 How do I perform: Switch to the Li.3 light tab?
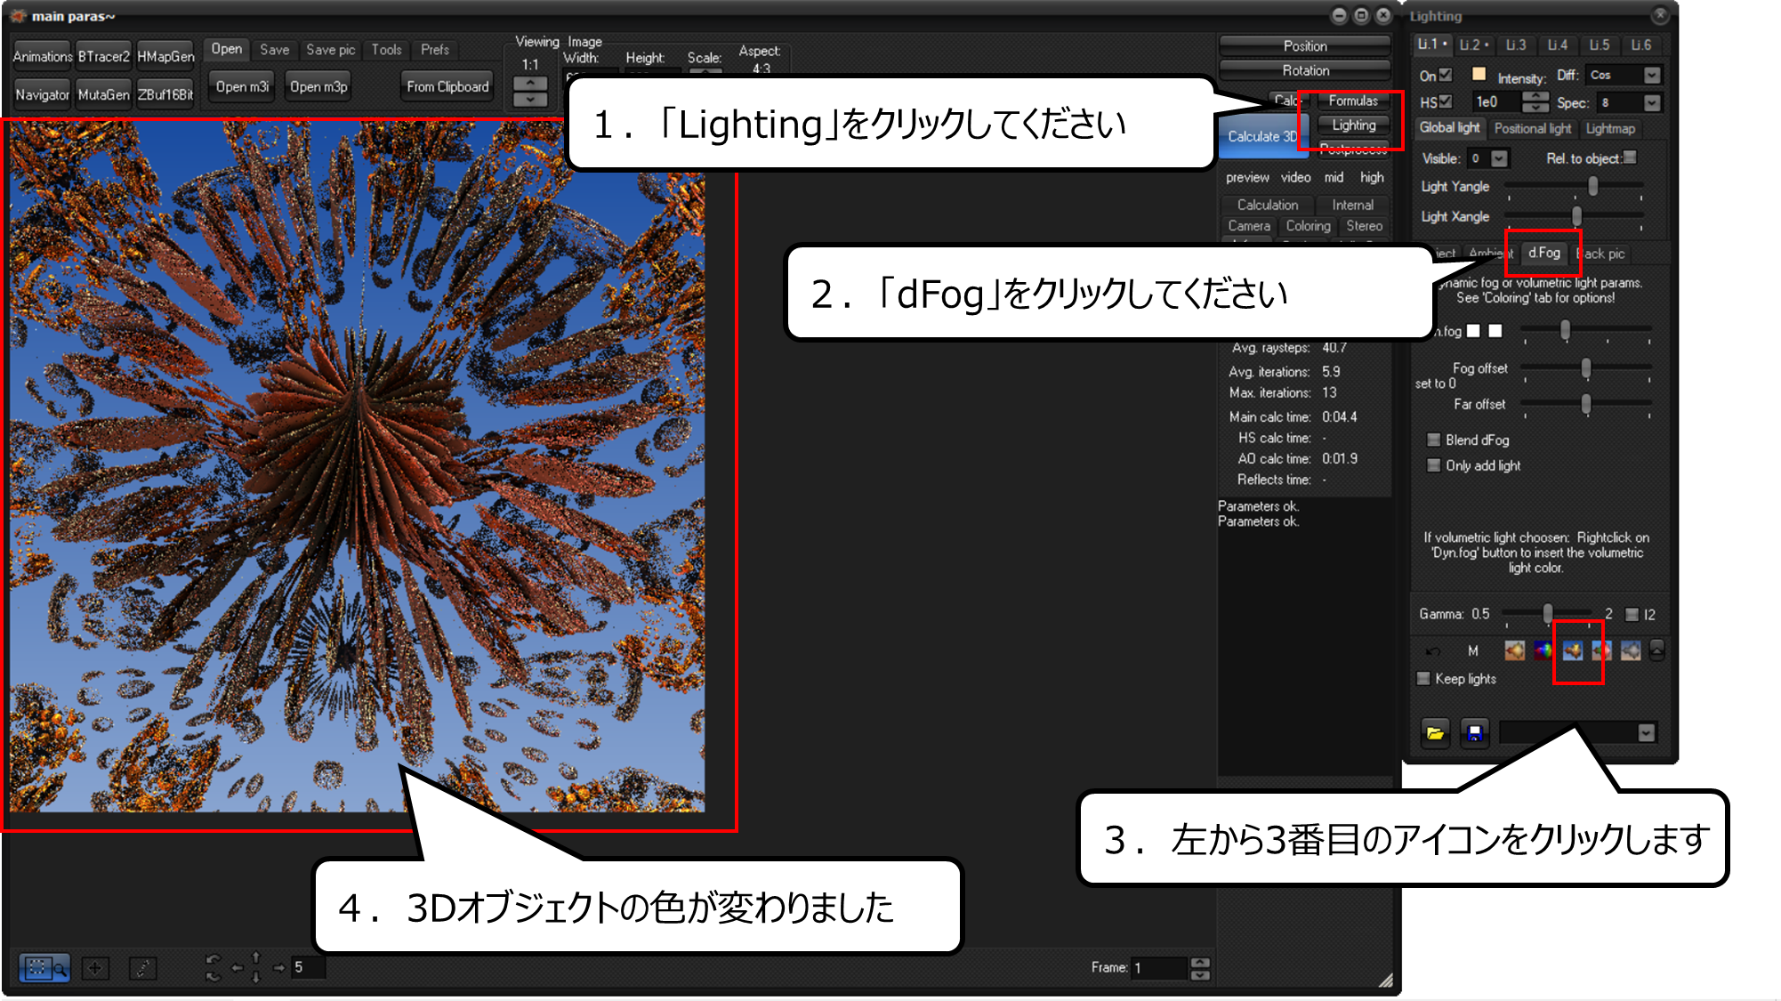1516,44
